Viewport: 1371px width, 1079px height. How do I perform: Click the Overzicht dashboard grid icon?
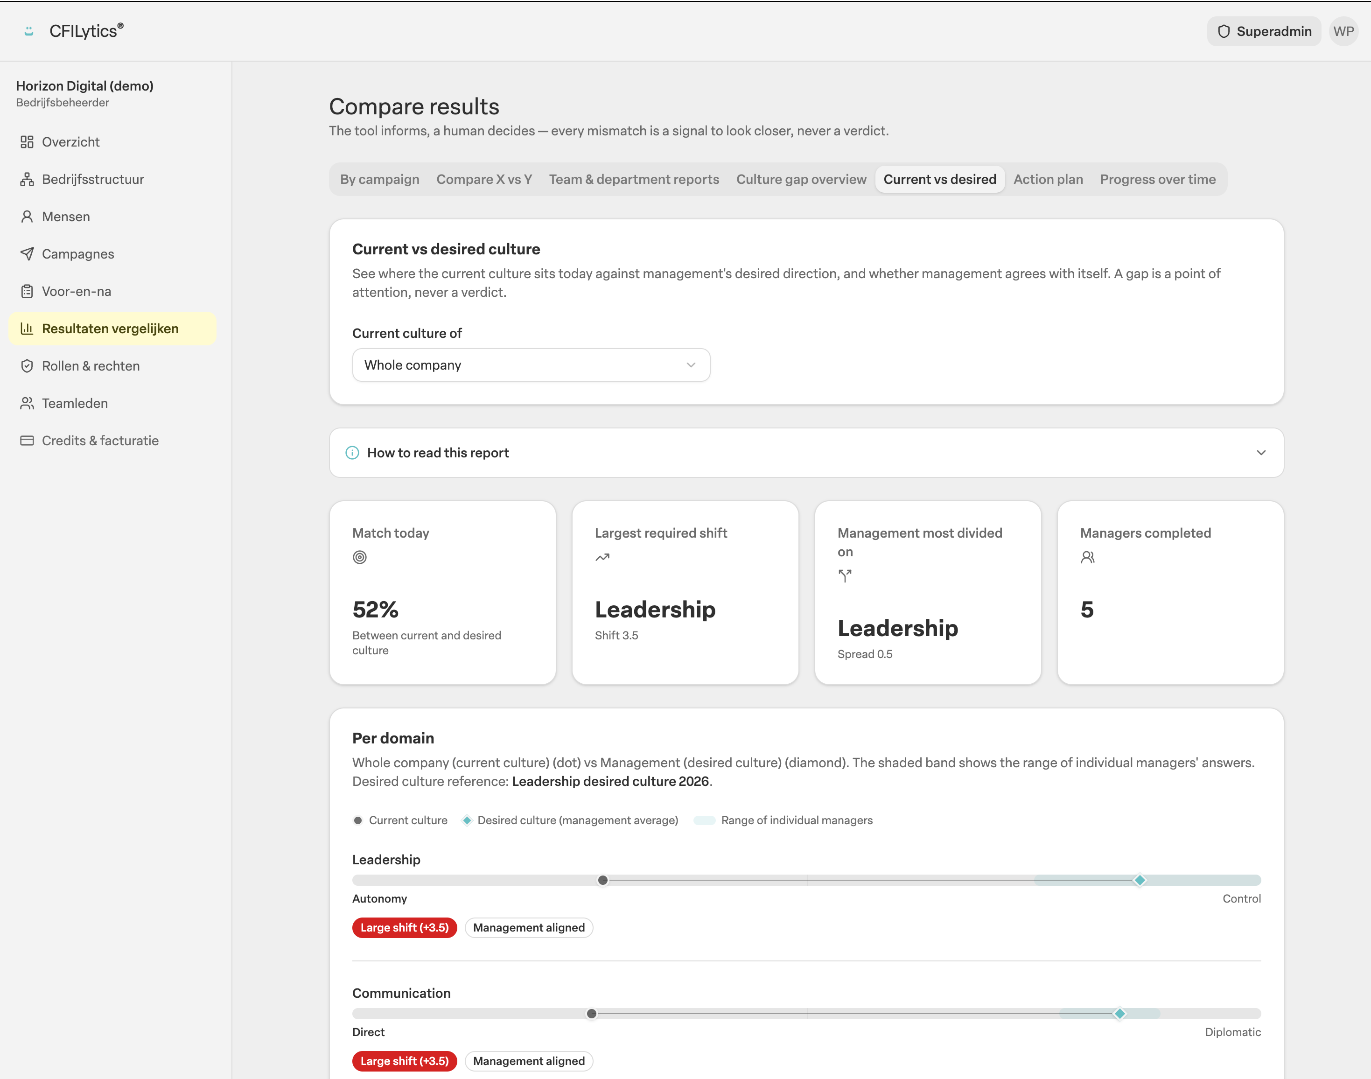point(27,141)
